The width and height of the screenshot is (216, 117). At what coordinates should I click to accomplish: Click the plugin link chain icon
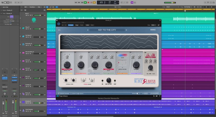[159, 25]
